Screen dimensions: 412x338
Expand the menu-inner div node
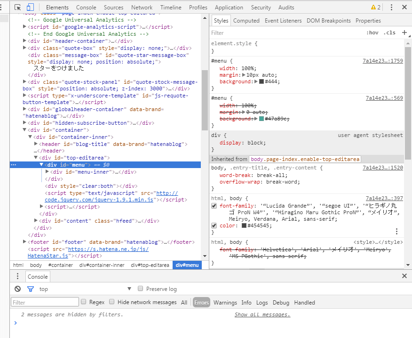pyautogui.click(x=47, y=172)
